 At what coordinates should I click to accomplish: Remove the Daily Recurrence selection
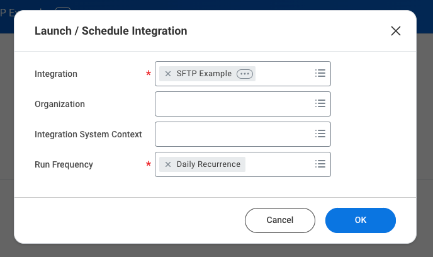[x=168, y=164]
